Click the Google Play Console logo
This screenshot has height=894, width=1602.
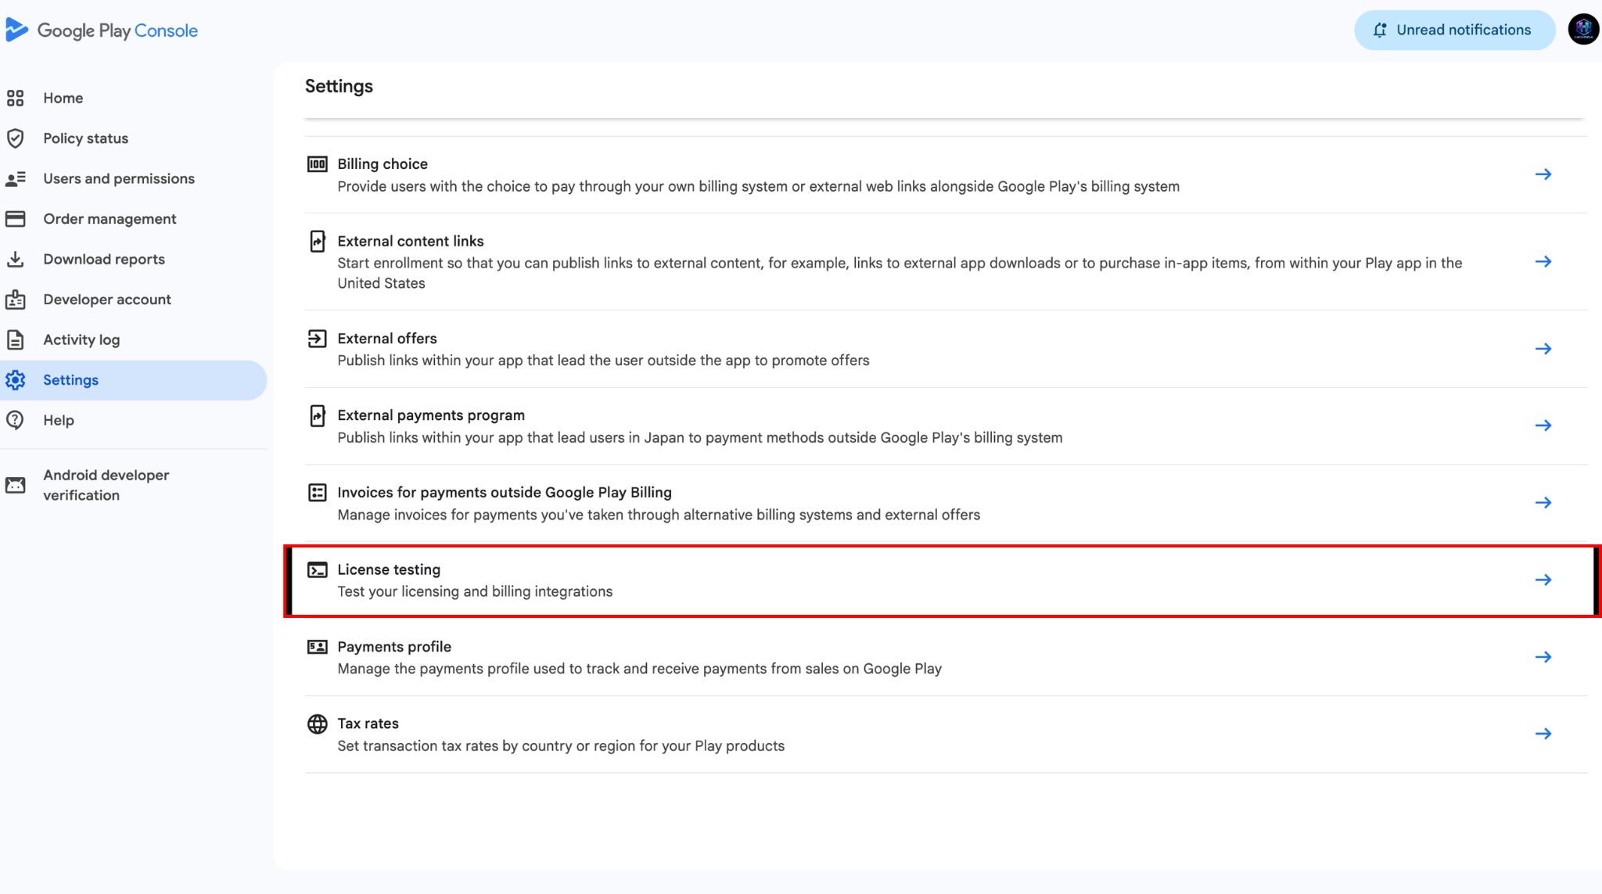pyautogui.click(x=102, y=31)
